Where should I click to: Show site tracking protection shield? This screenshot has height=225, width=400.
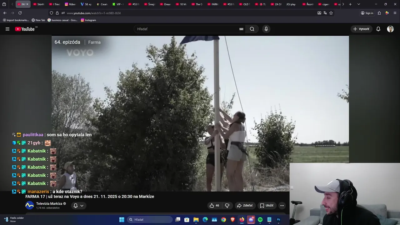(52, 13)
